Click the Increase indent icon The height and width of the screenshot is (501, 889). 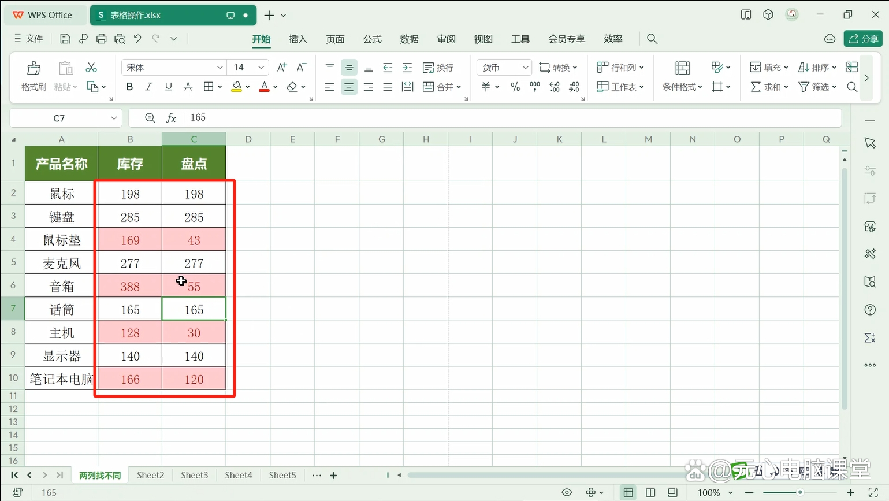(407, 68)
